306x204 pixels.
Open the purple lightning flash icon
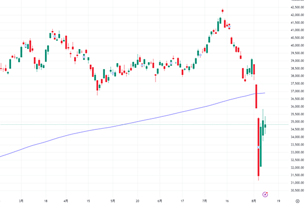[265, 194]
